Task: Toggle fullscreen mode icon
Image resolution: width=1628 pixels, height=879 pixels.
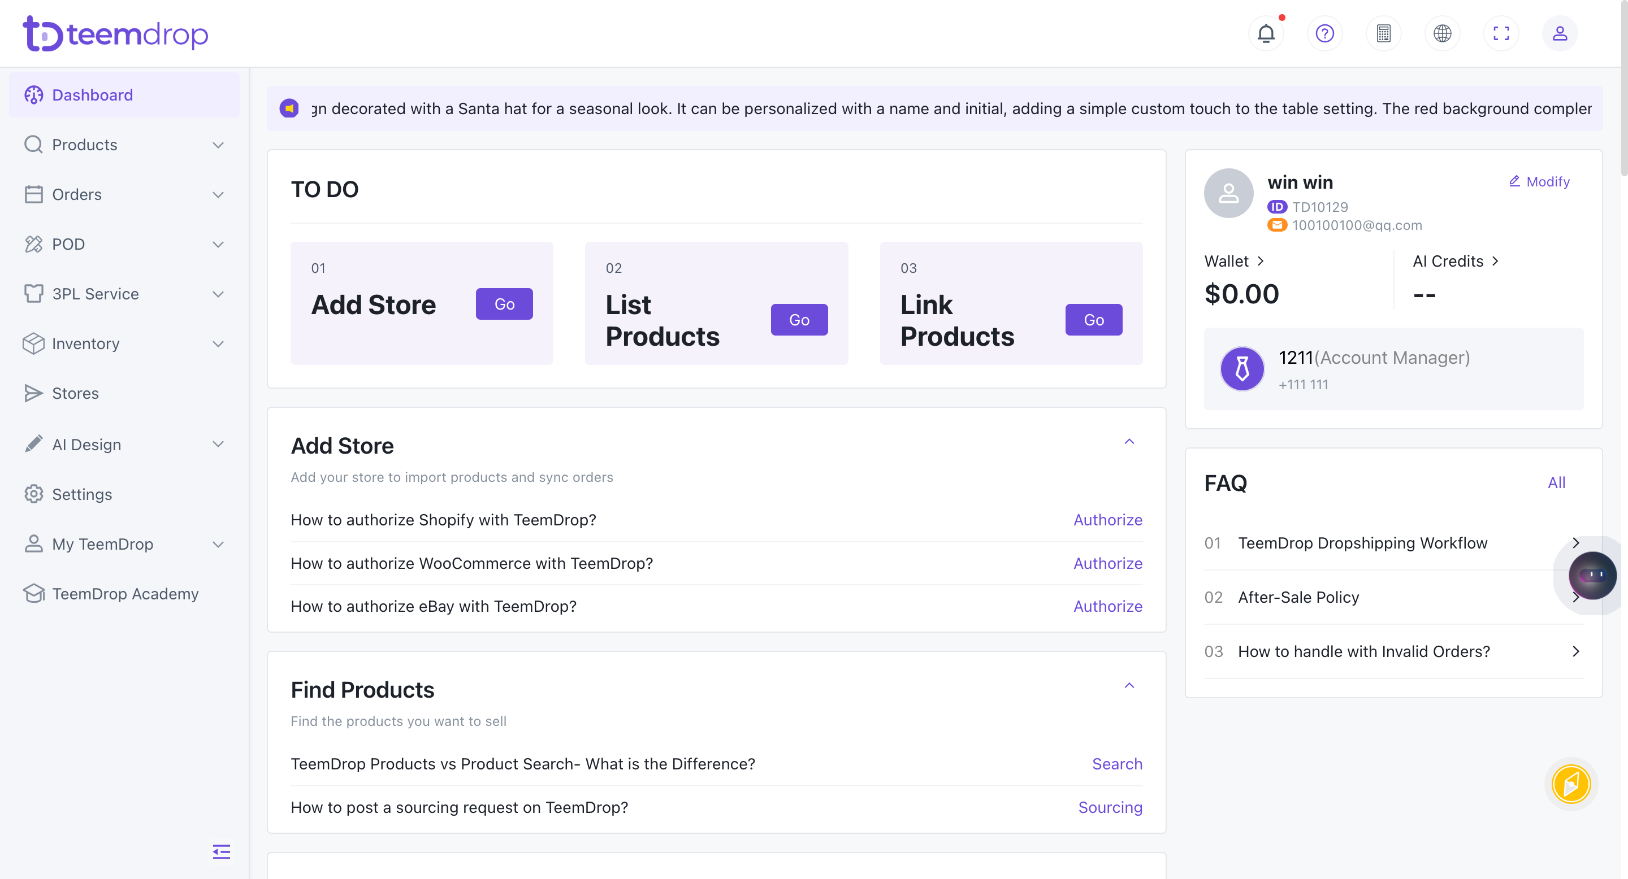Action: (x=1501, y=33)
